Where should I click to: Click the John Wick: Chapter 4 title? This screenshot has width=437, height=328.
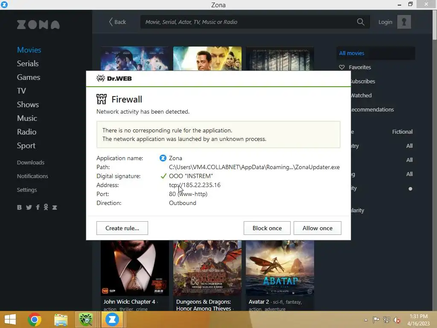(129, 302)
